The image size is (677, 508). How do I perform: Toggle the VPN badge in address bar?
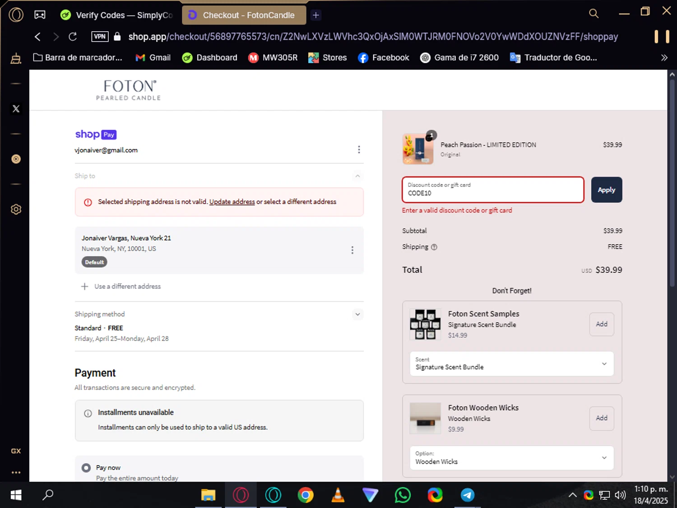point(100,37)
